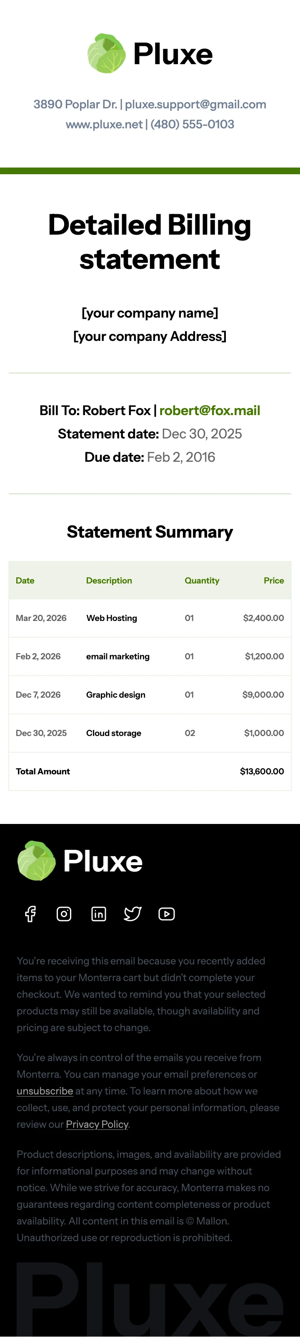The image size is (300, 1337).
Task: Open the LinkedIn social icon
Action: point(99,914)
